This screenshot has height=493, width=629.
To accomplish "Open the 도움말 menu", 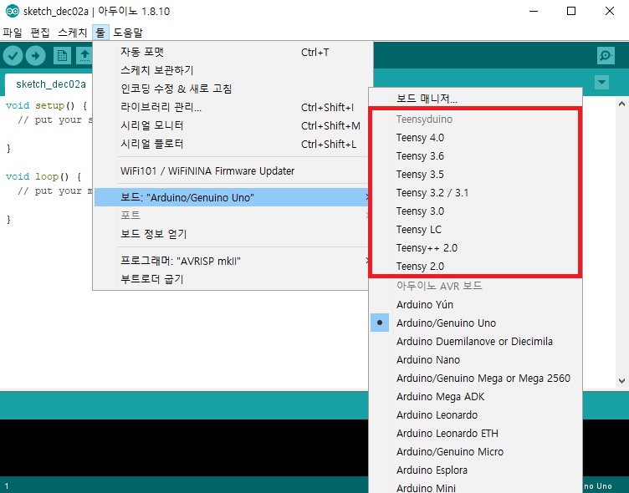I will tap(128, 33).
